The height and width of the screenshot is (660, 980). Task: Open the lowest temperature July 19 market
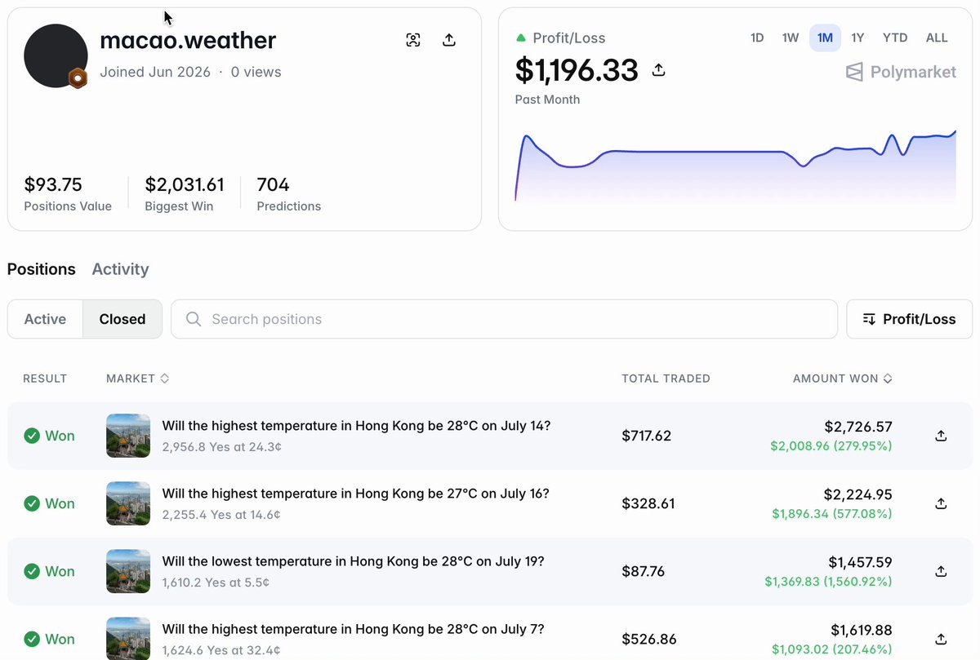(x=353, y=561)
